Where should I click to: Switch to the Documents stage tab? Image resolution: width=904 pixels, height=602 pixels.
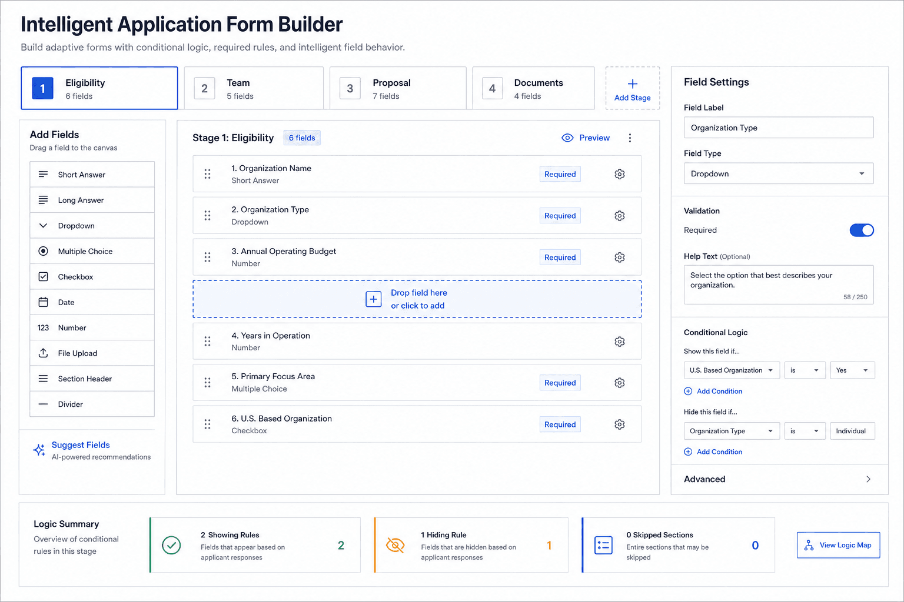click(533, 88)
